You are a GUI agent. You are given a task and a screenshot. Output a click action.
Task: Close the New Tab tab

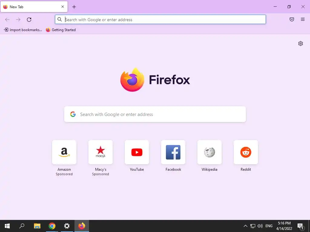pyautogui.click(x=63, y=7)
